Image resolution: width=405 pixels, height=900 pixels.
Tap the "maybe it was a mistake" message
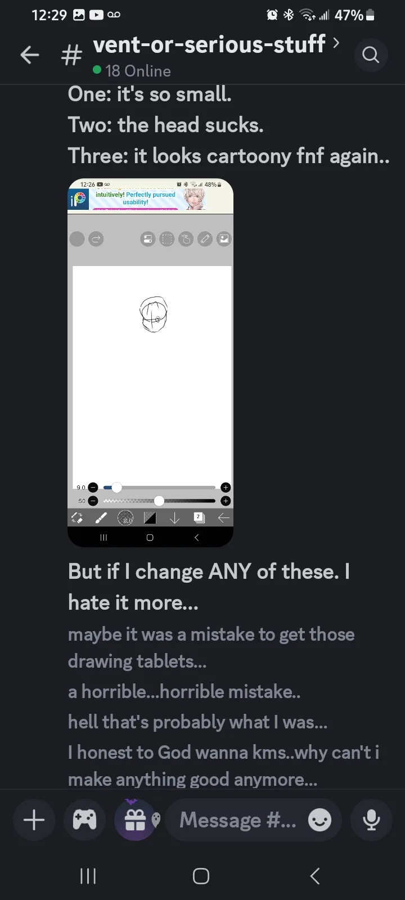coord(211,647)
